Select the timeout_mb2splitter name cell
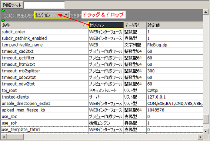This screenshot has width=210, height=141. (x=44, y=71)
